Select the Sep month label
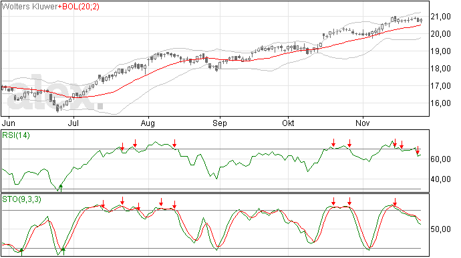 (220, 123)
